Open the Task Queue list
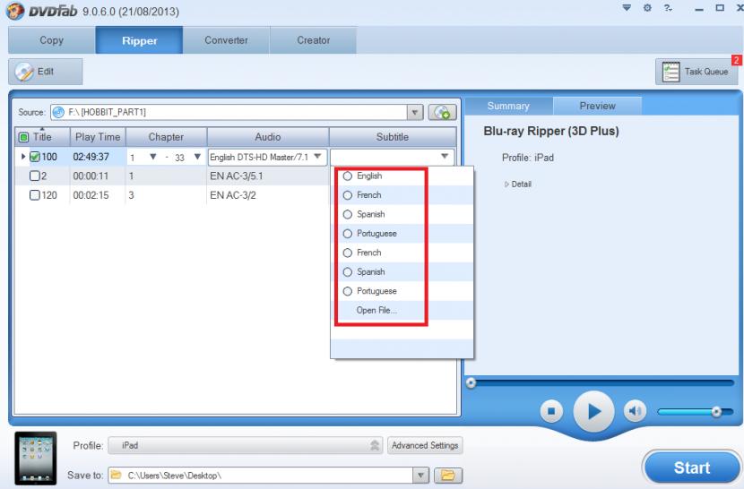Image resolution: width=744 pixels, height=489 pixels. (x=696, y=72)
